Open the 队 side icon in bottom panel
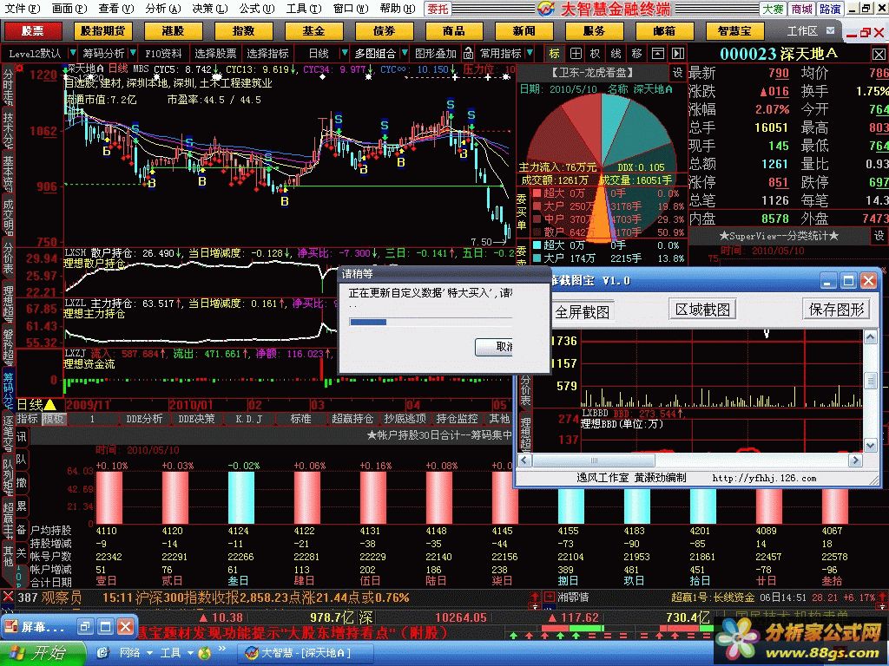This screenshot has width=889, height=666. pos(21,460)
